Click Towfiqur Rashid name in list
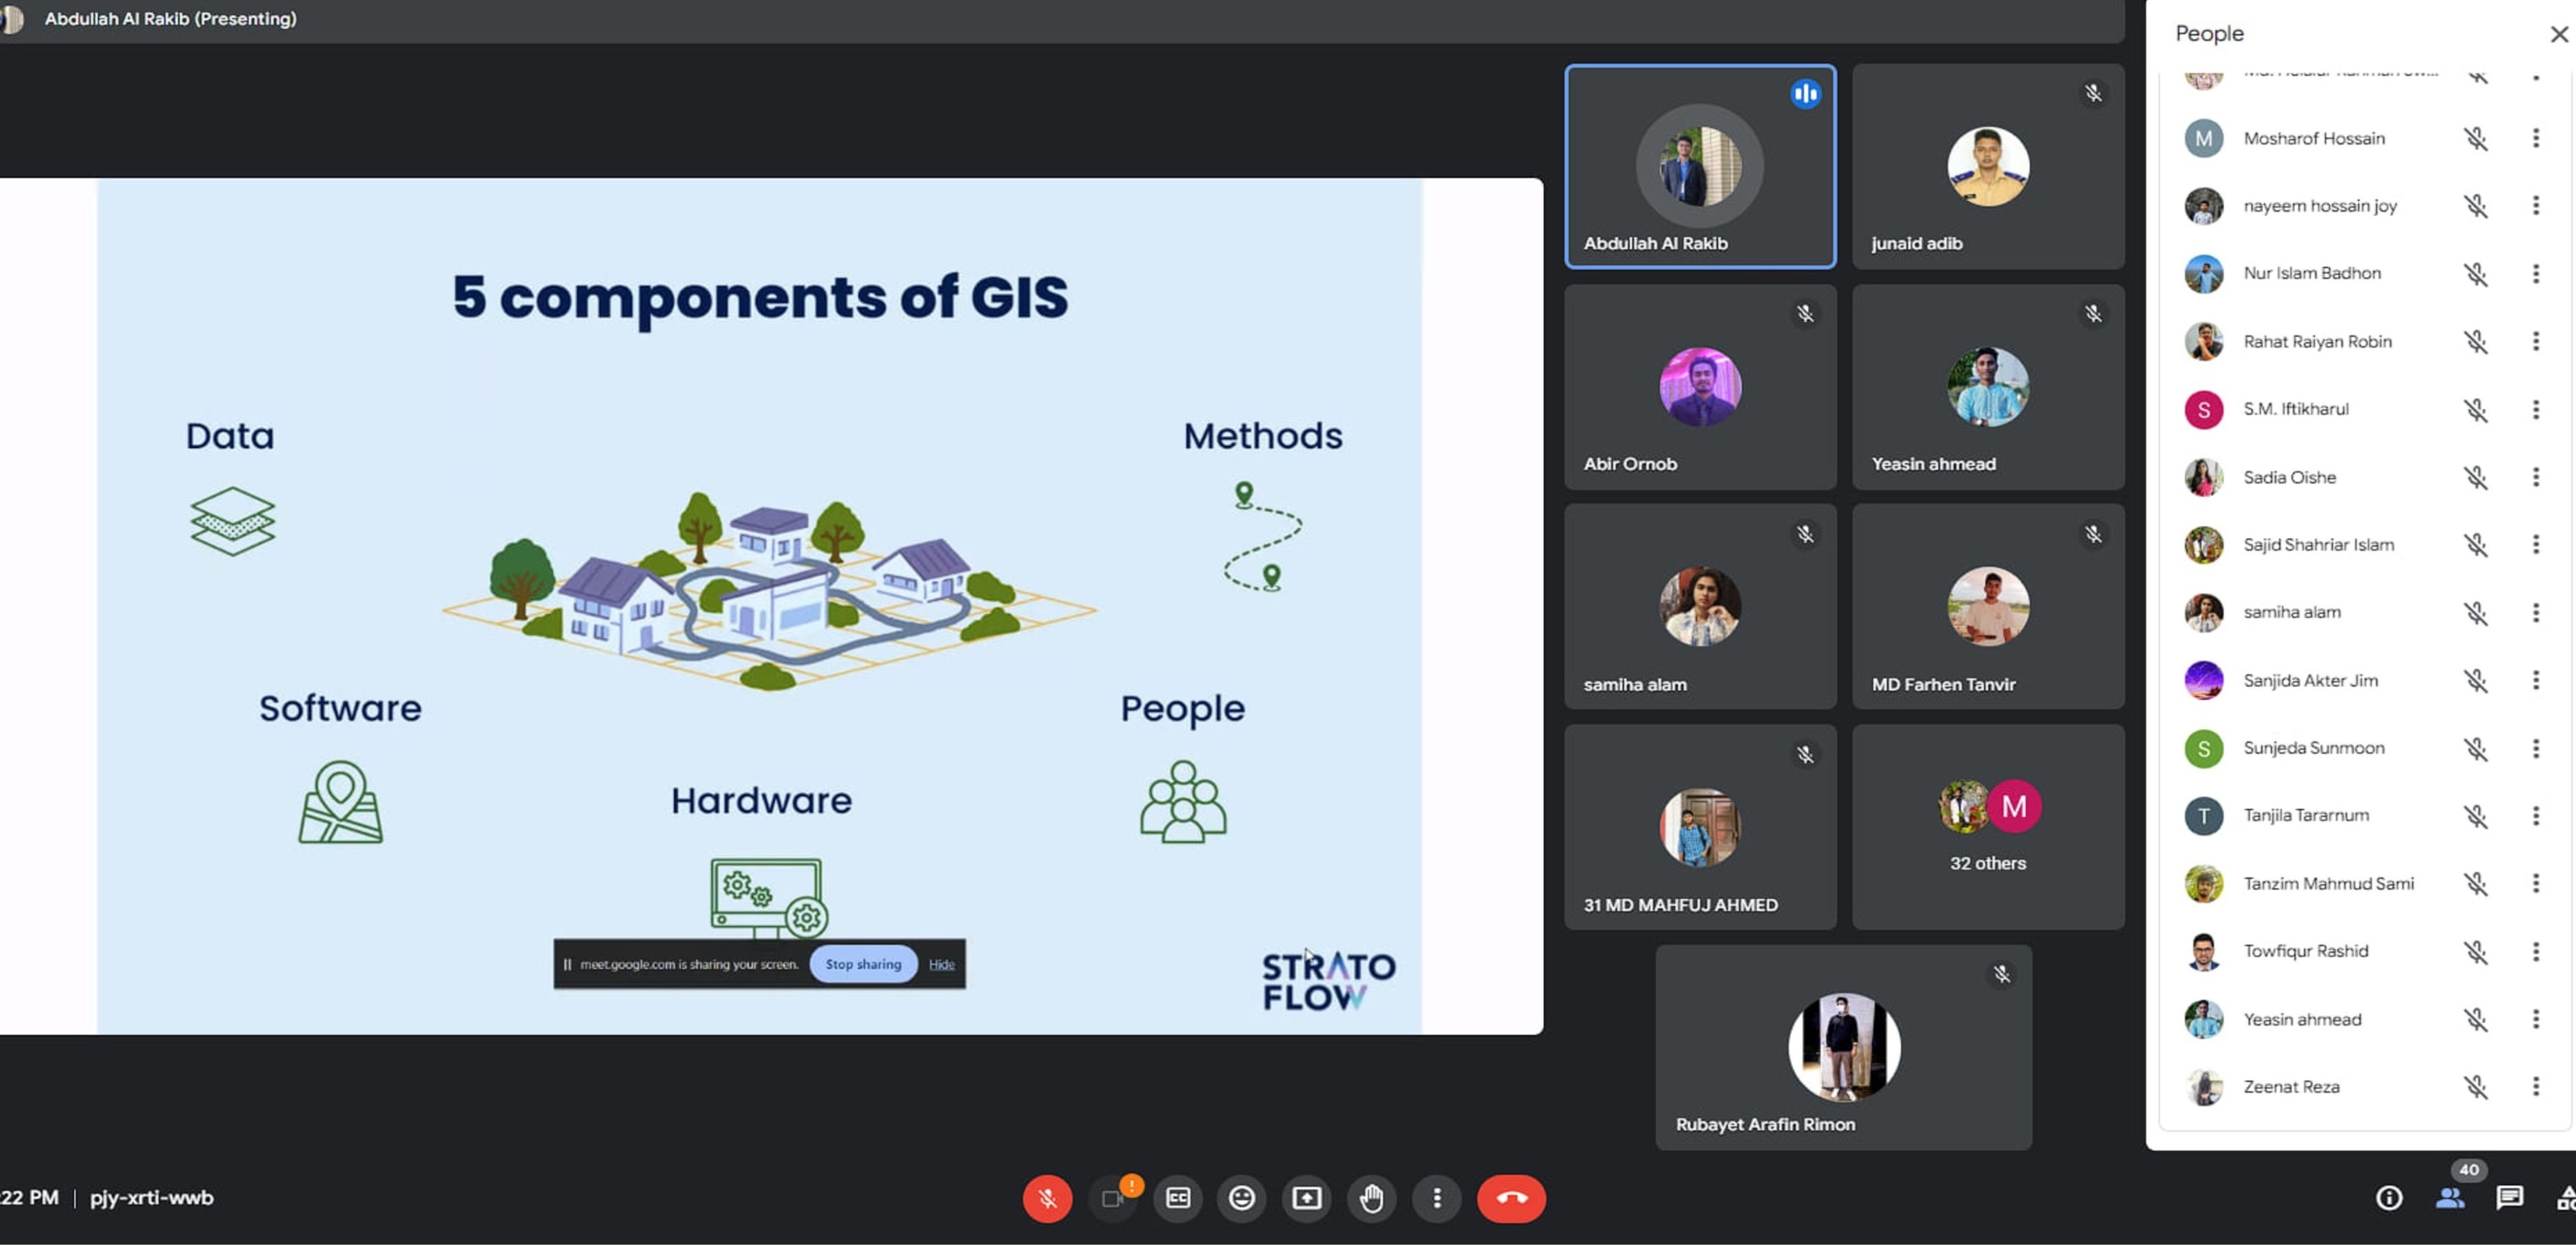The width and height of the screenshot is (2576, 1246). pos(2305,951)
